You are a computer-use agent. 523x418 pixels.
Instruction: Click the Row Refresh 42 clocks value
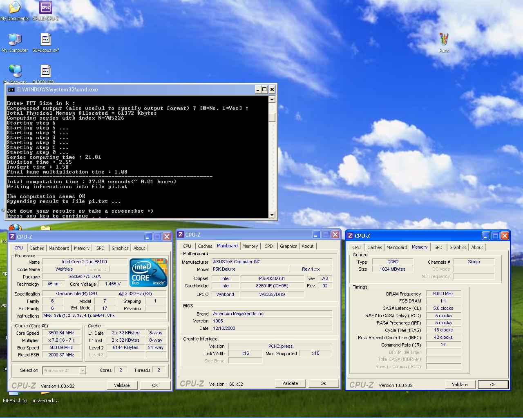click(443, 337)
